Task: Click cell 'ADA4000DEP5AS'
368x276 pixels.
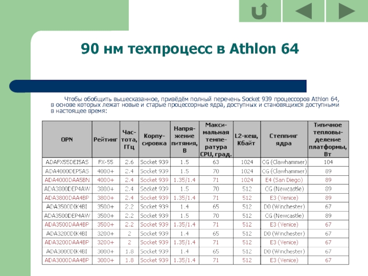Action: pyautogui.click(x=67, y=171)
